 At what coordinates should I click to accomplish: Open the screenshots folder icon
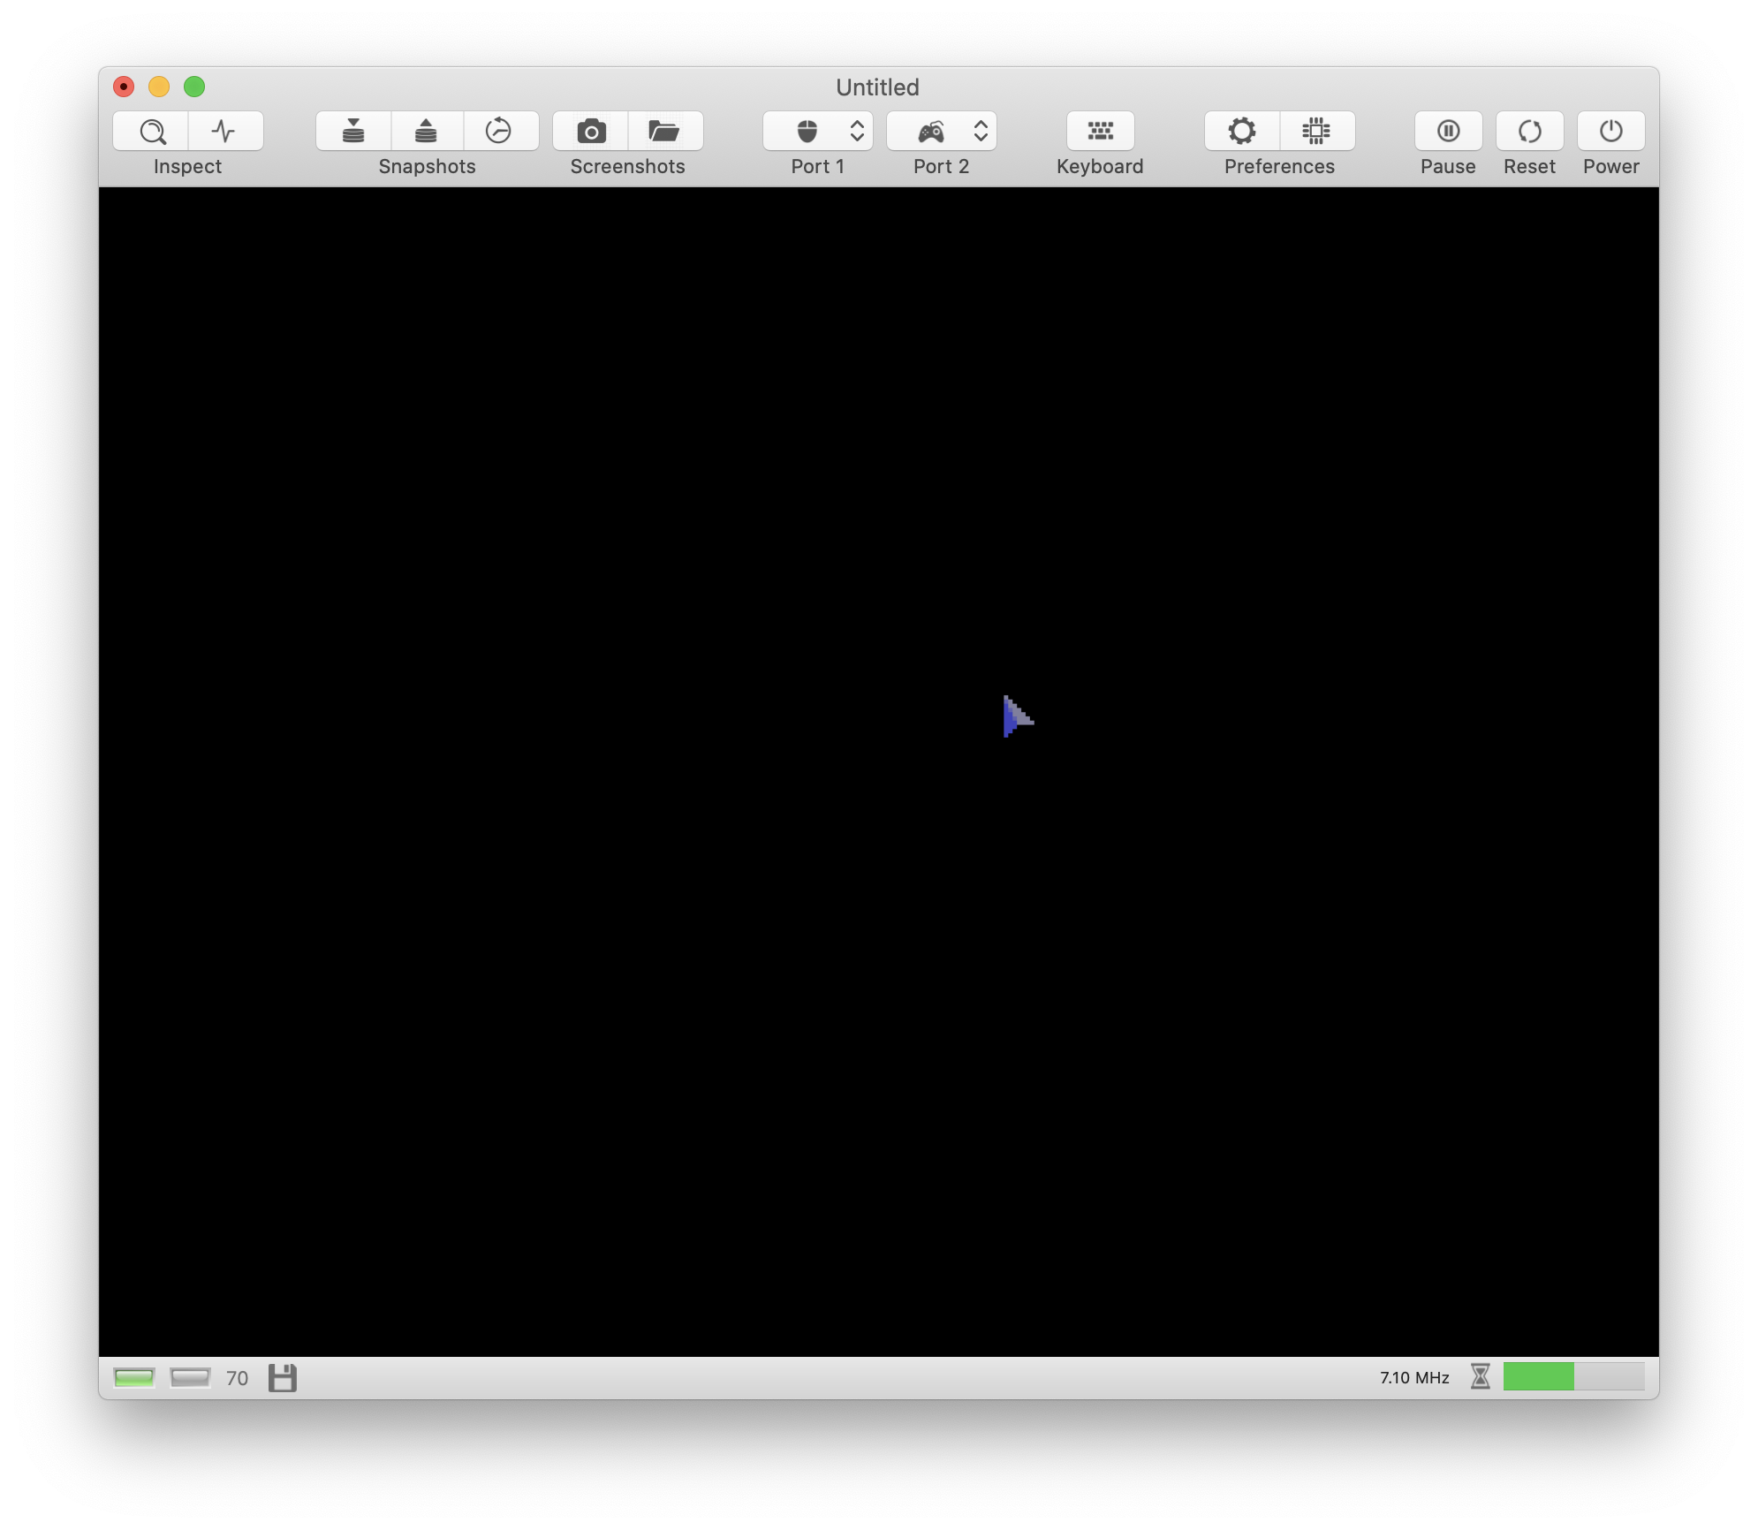tap(665, 132)
